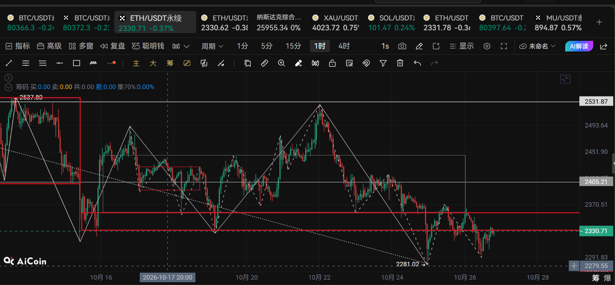615x285 pixels.
Task: Take a chart screenshot with camera icon
Action: click(402, 46)
